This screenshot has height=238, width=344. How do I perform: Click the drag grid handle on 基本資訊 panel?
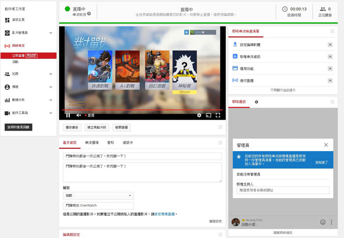coord(221,143)
